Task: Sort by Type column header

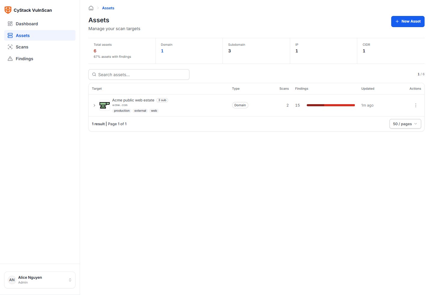Action: 236,89
